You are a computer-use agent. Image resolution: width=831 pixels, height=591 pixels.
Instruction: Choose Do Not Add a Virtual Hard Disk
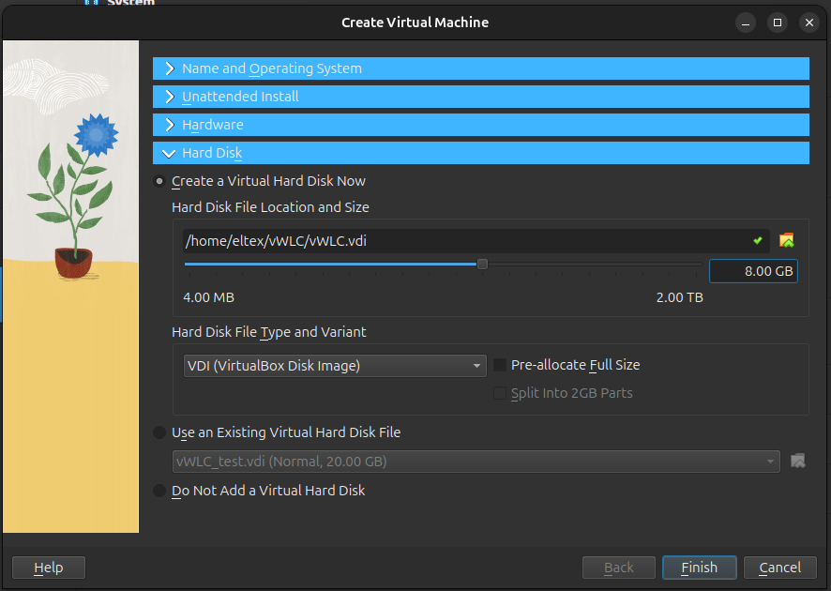pos(160,491)
